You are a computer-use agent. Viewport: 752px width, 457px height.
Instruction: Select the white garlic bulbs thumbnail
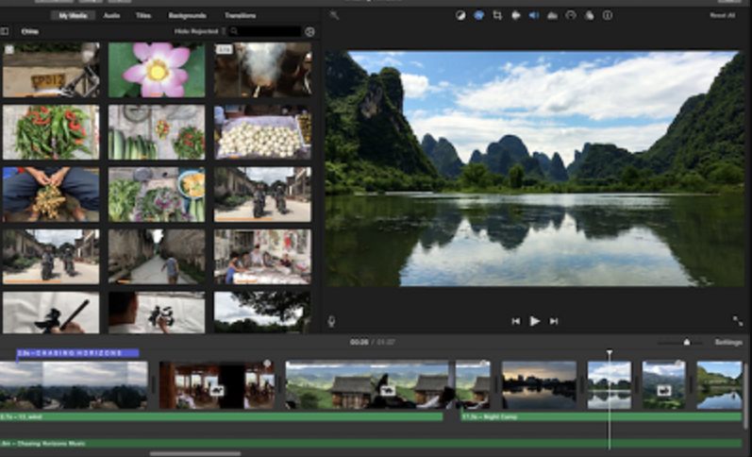coord(263,132)
